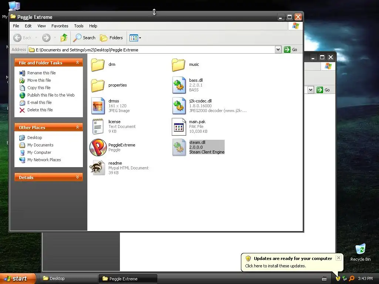Image resolution: width=379 pixels, height=284 pixels.
Task: Toggle the Folders pane button
Action: tap(111, 38)
